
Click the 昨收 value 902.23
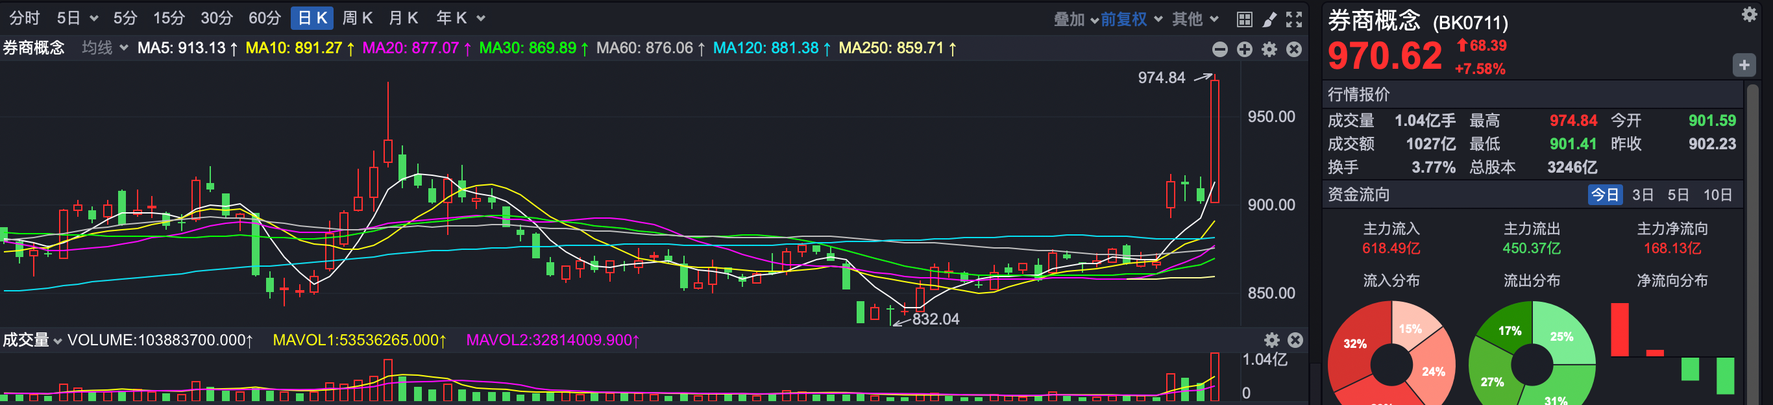click(1712, 144)
